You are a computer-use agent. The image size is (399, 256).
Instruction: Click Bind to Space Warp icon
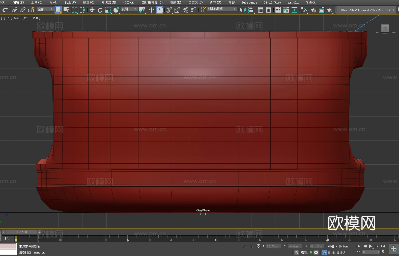31,10
